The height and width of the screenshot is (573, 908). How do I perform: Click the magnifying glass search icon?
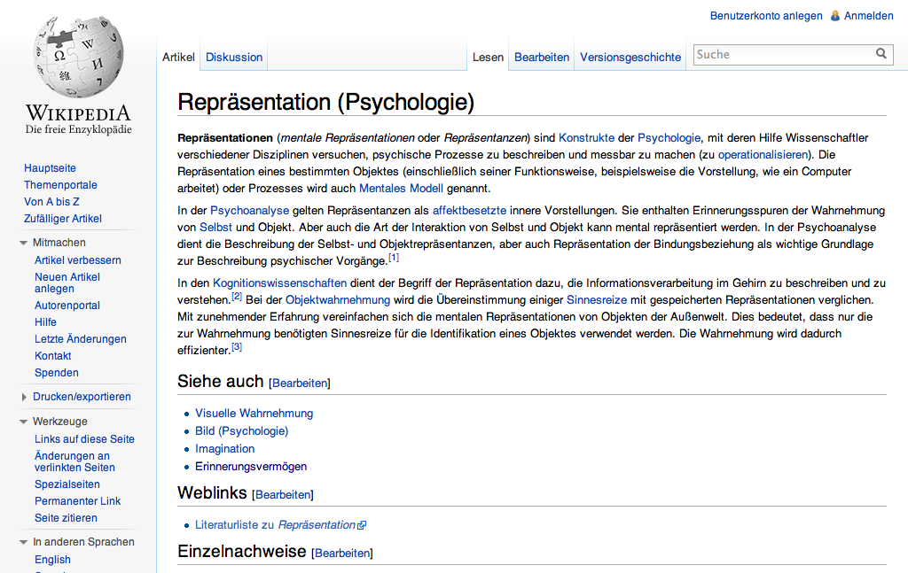click(x=881, y=54)
